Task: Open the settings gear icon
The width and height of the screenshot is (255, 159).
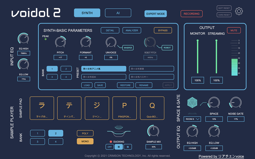Action: click(239, 11)
